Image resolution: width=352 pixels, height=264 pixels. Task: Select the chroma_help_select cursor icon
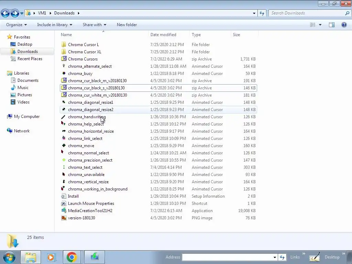click(x=63, y=123)
